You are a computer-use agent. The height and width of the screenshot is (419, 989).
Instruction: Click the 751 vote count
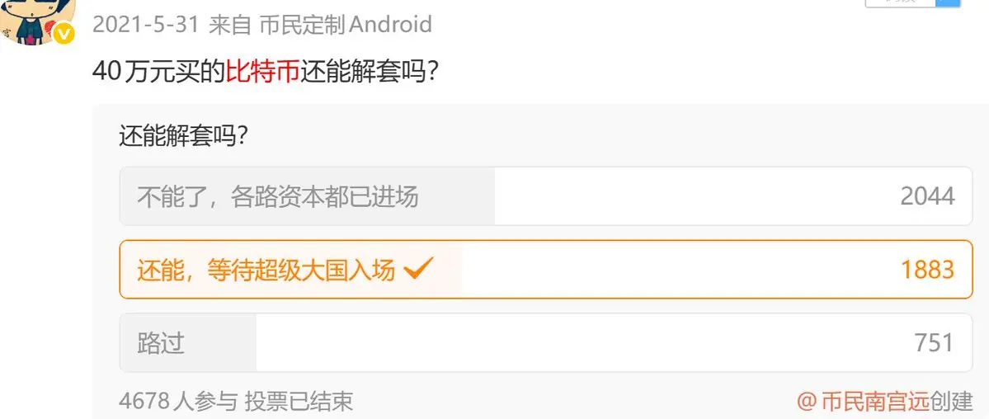(x=934, y=343)
